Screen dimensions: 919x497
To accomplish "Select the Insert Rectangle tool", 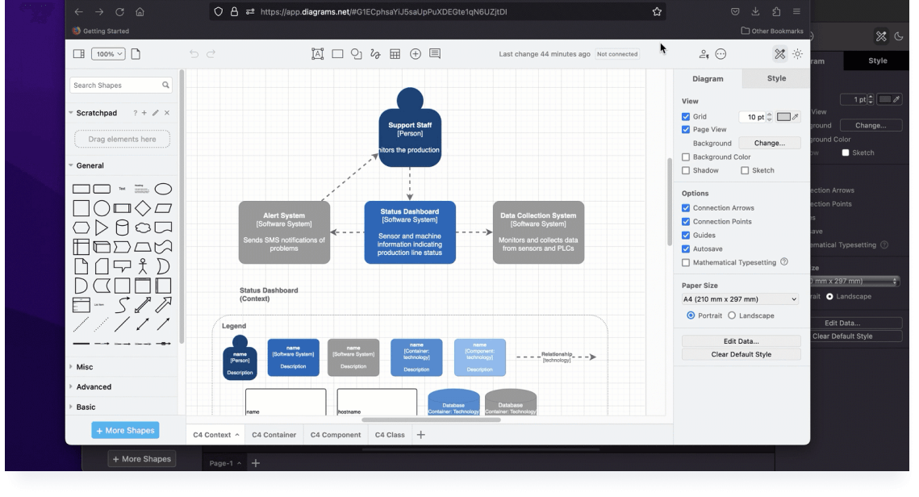I will click(336, 53).
